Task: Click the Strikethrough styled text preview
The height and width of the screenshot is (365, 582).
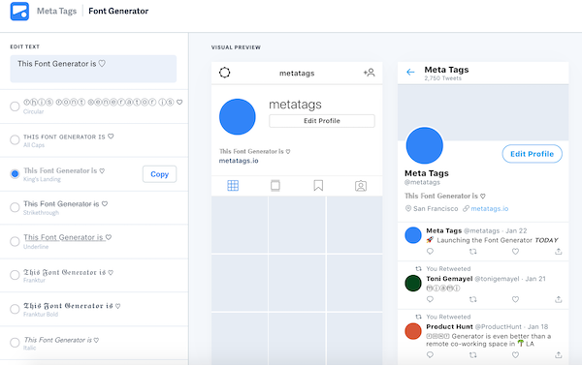Action: (66, 204)
